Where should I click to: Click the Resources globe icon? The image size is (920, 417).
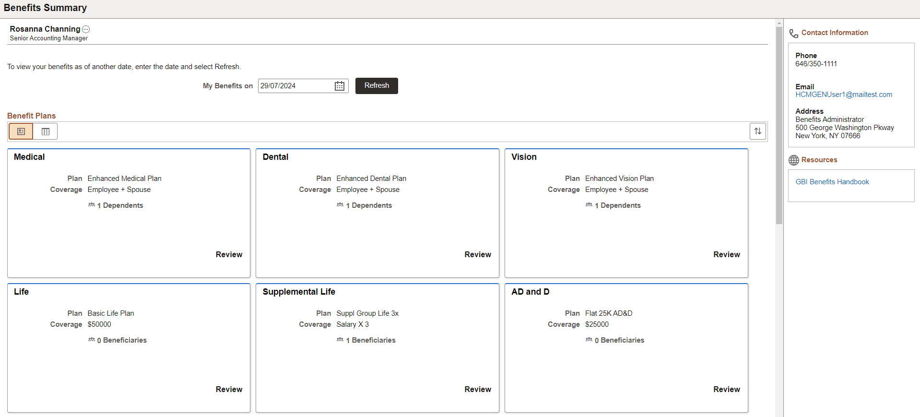pyautogui.click(x=794, y=160)
